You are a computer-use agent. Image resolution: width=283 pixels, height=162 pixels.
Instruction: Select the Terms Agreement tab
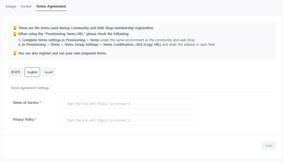pyautogui.click(x=51, y=6)
